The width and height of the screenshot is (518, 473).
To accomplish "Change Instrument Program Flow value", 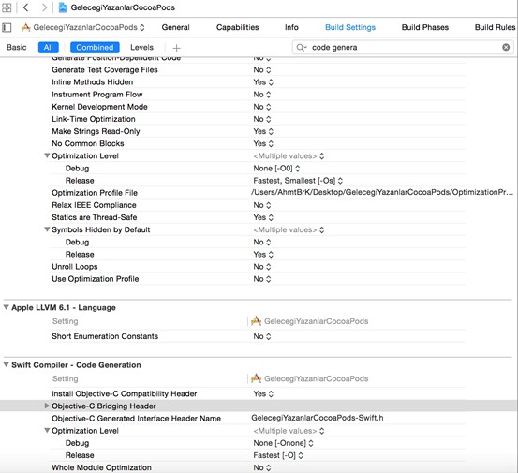I will pyautogui.click(x=262, y=95).
